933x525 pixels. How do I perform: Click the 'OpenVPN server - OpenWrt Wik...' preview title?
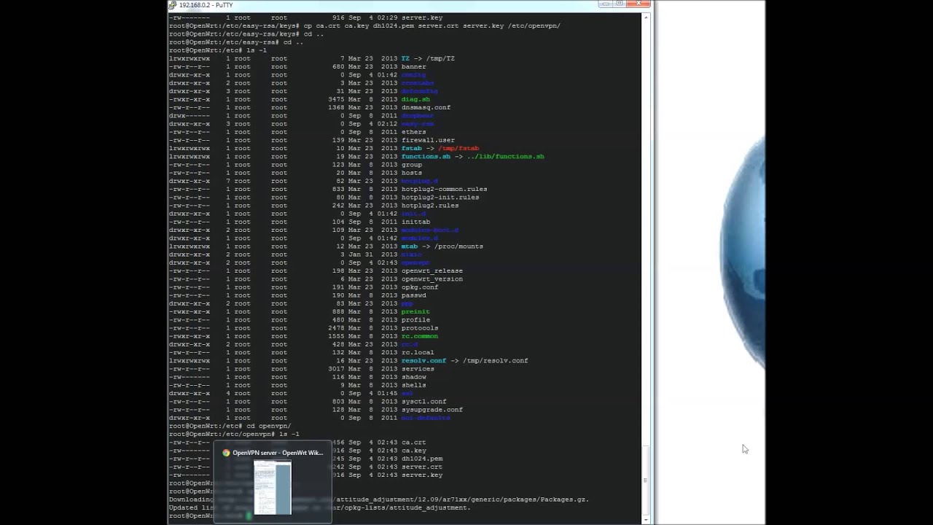point(278,453)
